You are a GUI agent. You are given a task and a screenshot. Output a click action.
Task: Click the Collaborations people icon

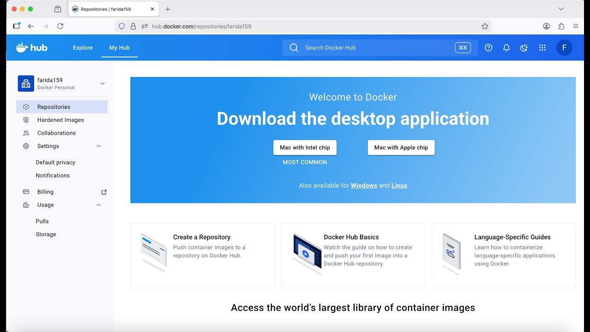26,133
